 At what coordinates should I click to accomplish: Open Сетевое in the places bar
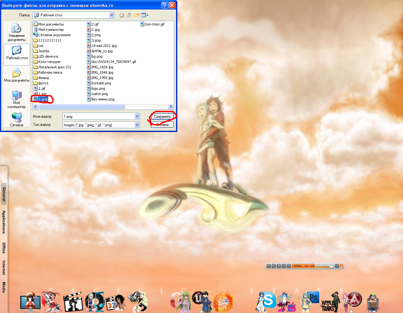point(17,120)
